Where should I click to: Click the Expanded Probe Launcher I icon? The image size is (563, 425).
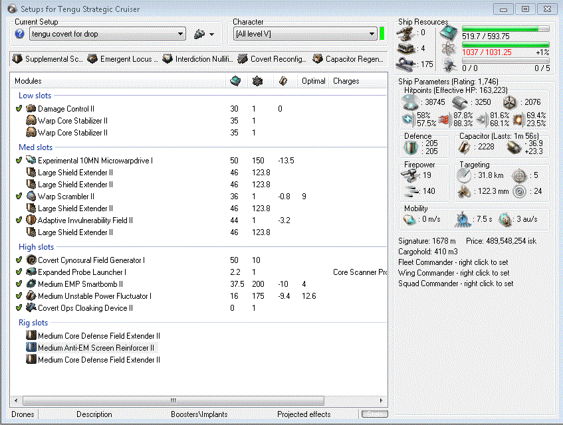[x=31, y=272]
